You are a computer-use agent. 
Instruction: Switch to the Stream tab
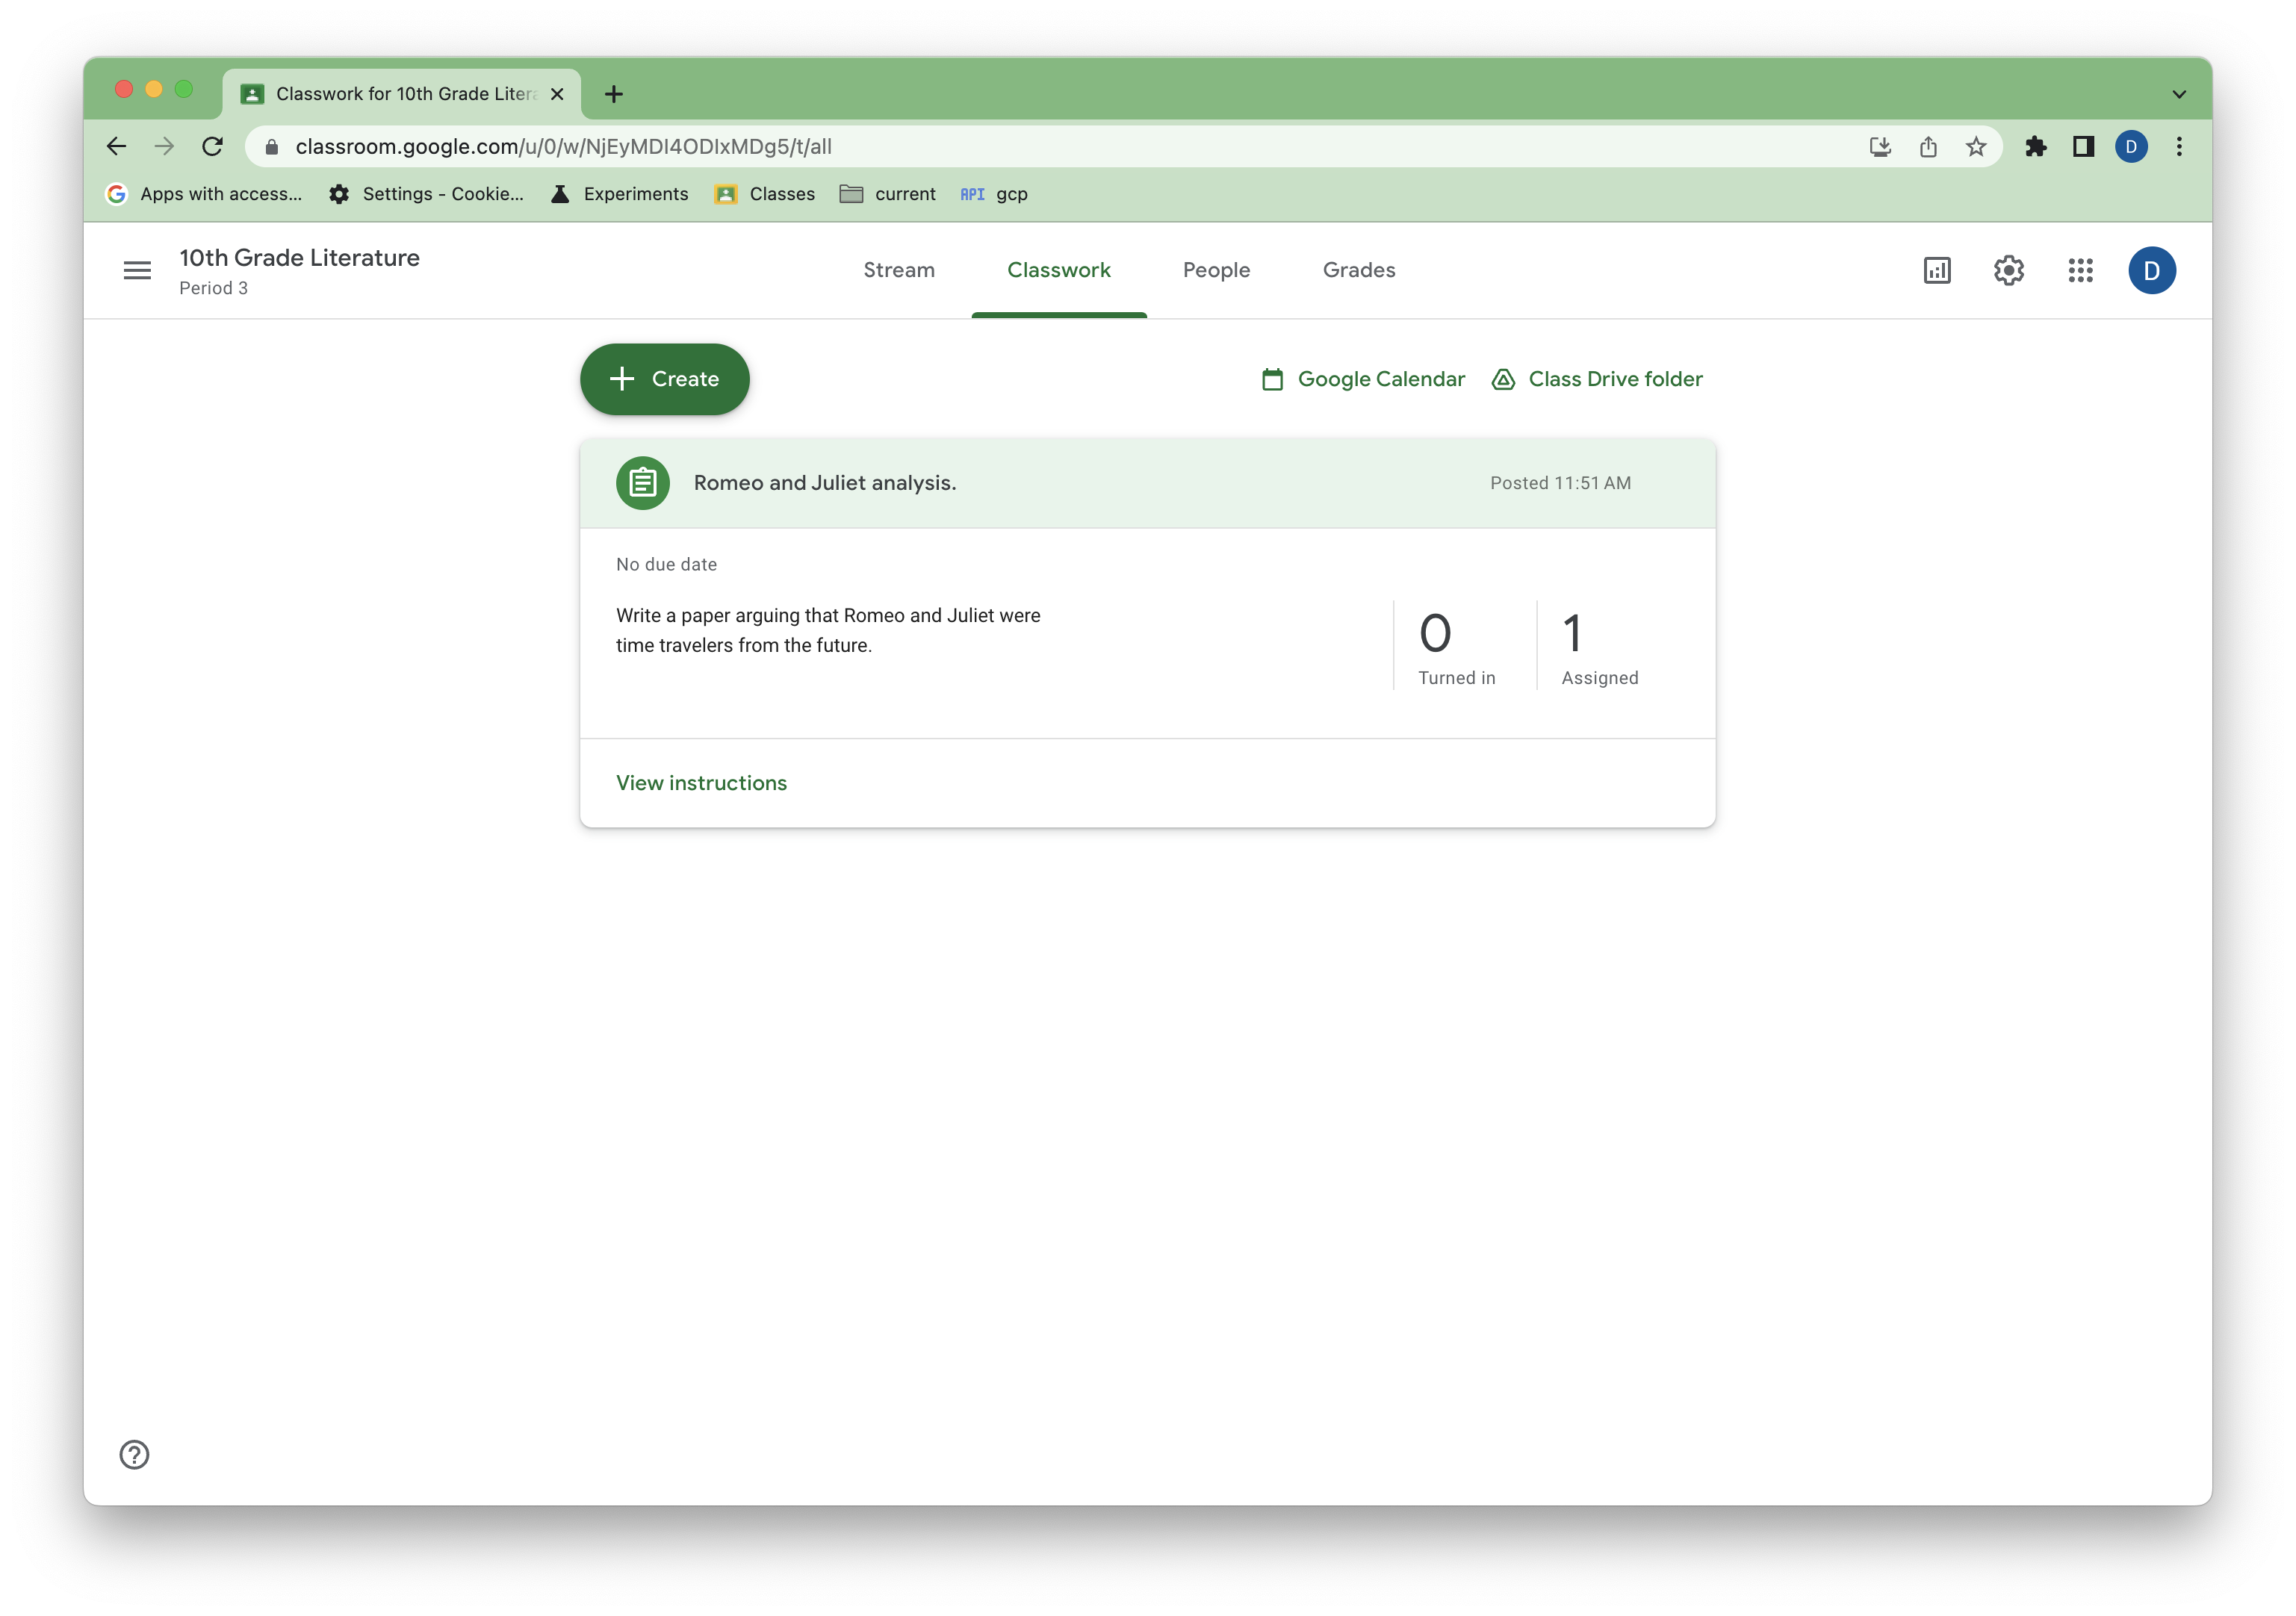pyautogui.click(x=899, y=270)
